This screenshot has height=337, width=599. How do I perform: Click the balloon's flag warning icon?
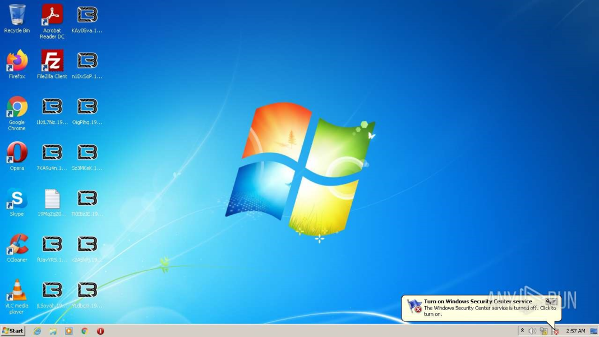[414, 306]
